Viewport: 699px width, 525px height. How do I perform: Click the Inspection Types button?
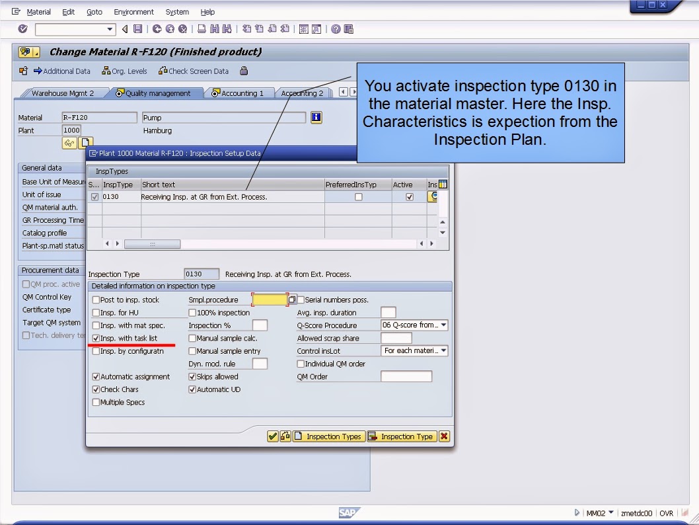(329, 436)
